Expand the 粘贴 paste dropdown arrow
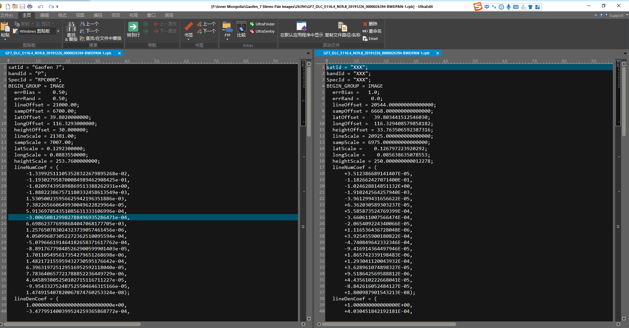Image resolution: width=629 pixels, height=328 pixels. point(5,39)
